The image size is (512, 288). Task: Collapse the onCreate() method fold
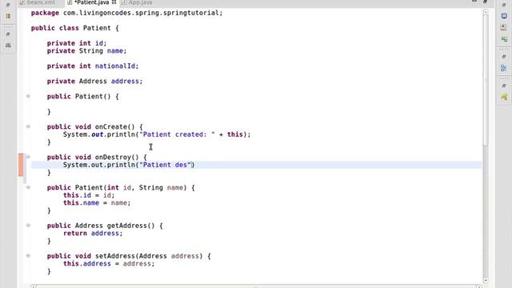pos(28,126)
